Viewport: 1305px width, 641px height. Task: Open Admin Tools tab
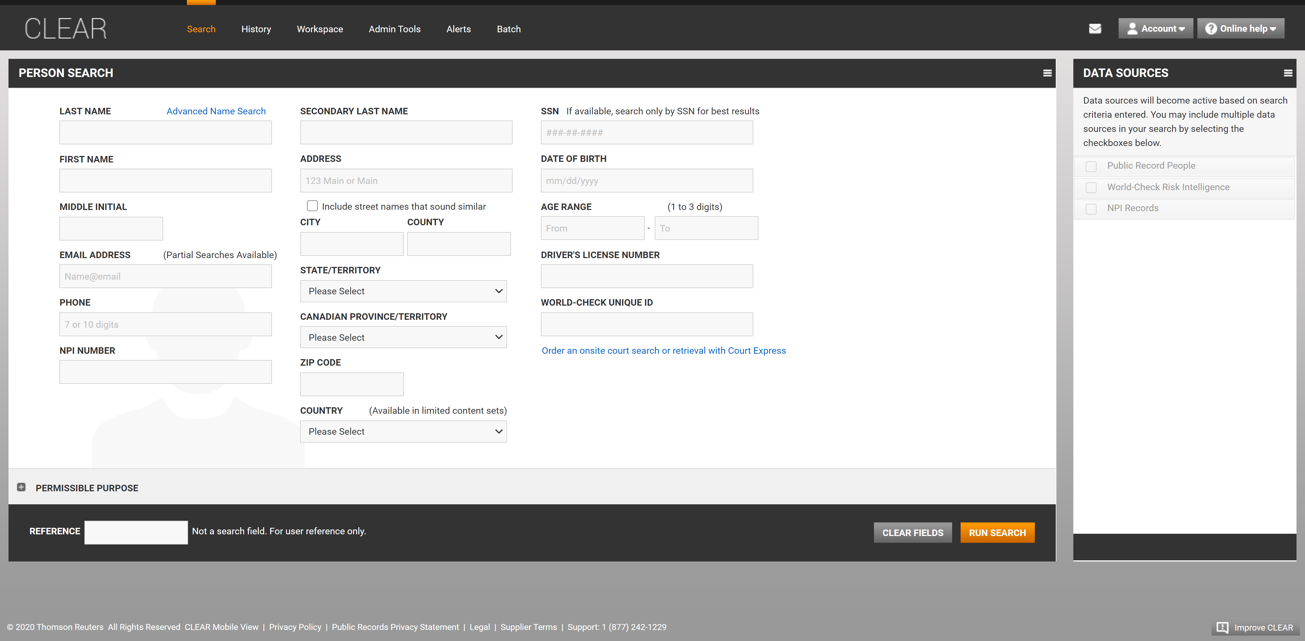[x=395, y=29]
